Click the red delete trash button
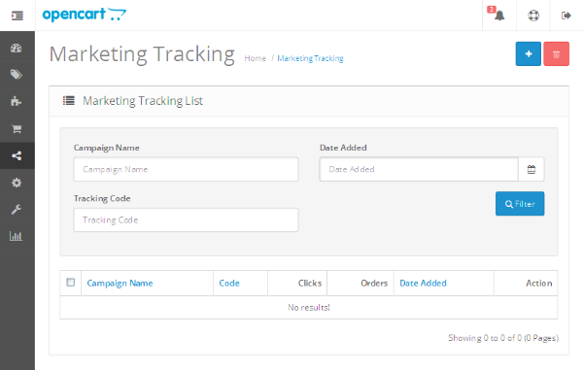This screenshot has height=370, width=583. pyautogui.click(x=556, y=53)
